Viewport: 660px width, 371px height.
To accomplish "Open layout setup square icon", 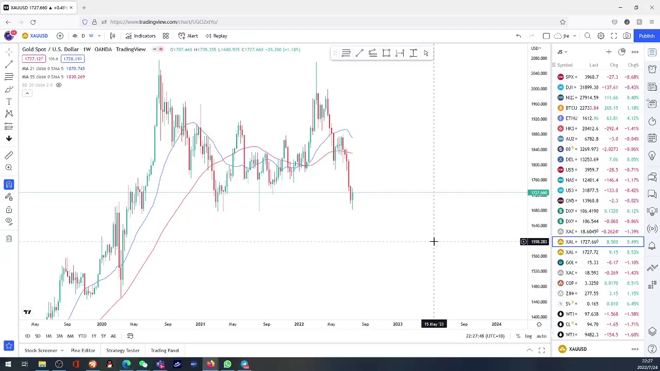I will (546, 36).
